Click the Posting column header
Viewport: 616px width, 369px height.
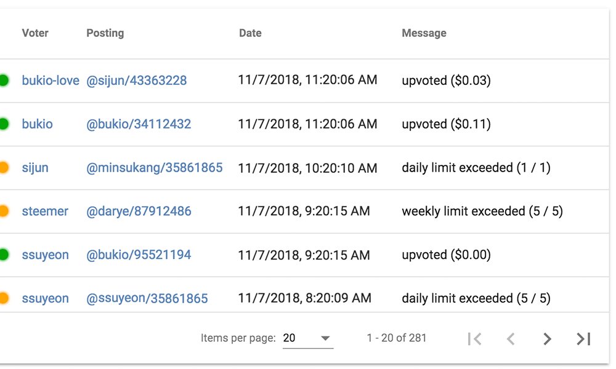(x=105, y=33)
